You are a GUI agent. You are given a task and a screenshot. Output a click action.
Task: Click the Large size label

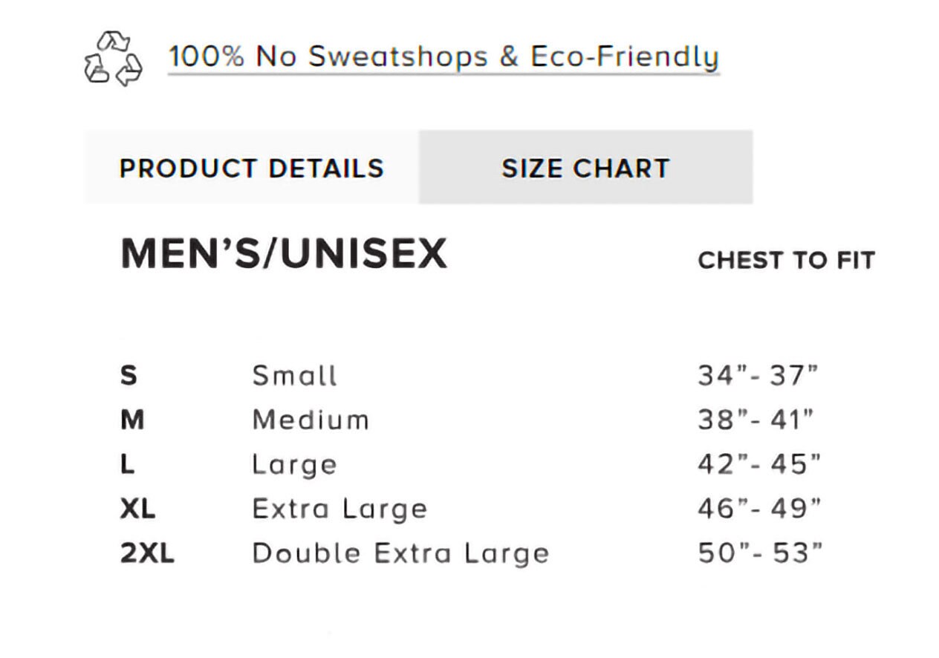295,466
